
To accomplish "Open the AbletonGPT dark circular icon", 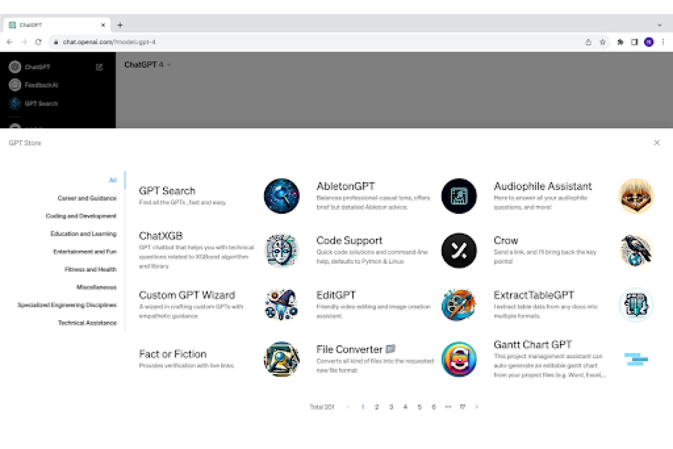I will pyautogui.click(x=459, y=196).
